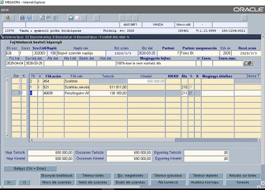
Task: Click the Internet Explorer icon in title bar
Action: (2, 2)
